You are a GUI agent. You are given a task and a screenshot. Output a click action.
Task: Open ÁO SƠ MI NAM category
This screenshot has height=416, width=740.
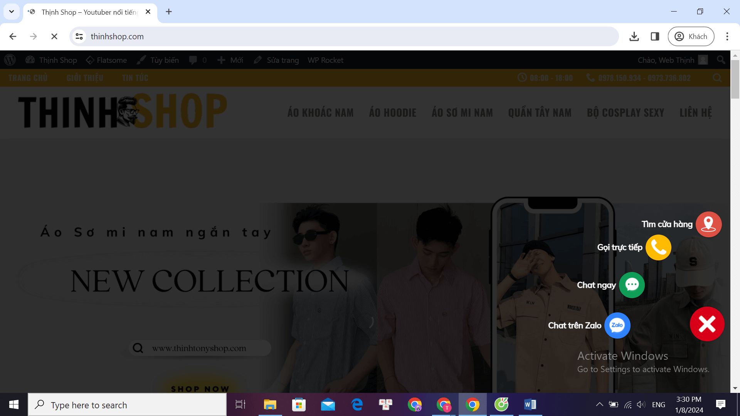(x=462, y=112)
